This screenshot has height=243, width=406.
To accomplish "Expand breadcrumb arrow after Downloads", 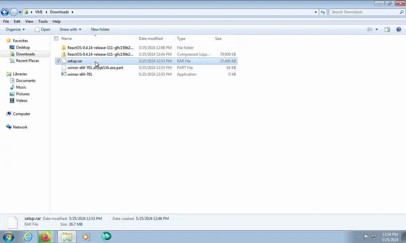I will [x=72, y=12].
